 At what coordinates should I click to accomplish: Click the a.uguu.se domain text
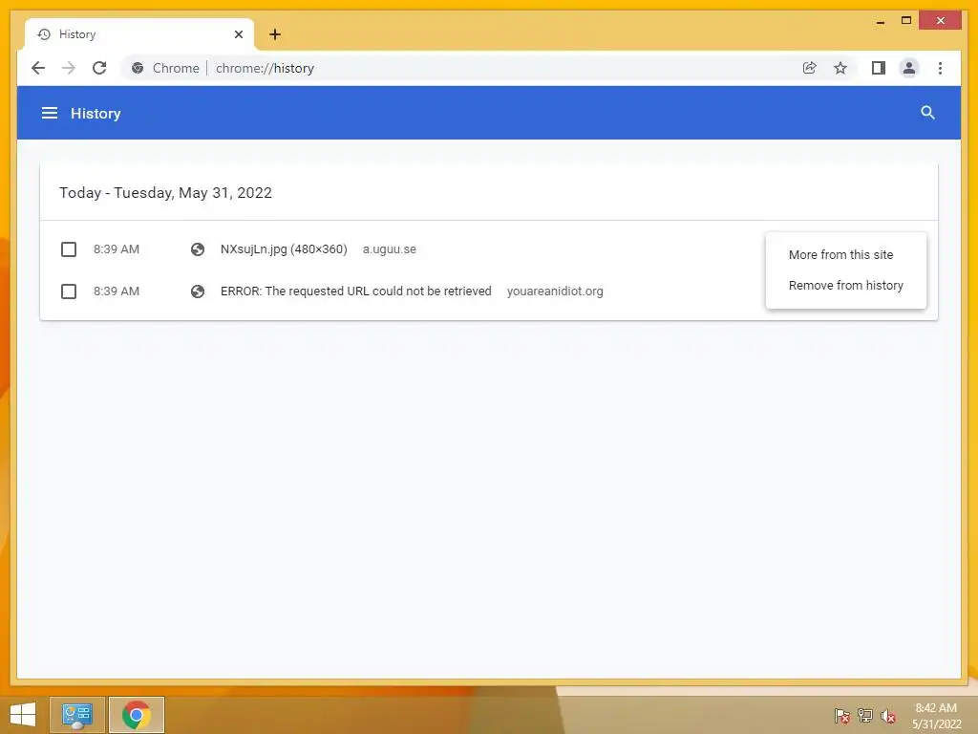click(390, 249)
